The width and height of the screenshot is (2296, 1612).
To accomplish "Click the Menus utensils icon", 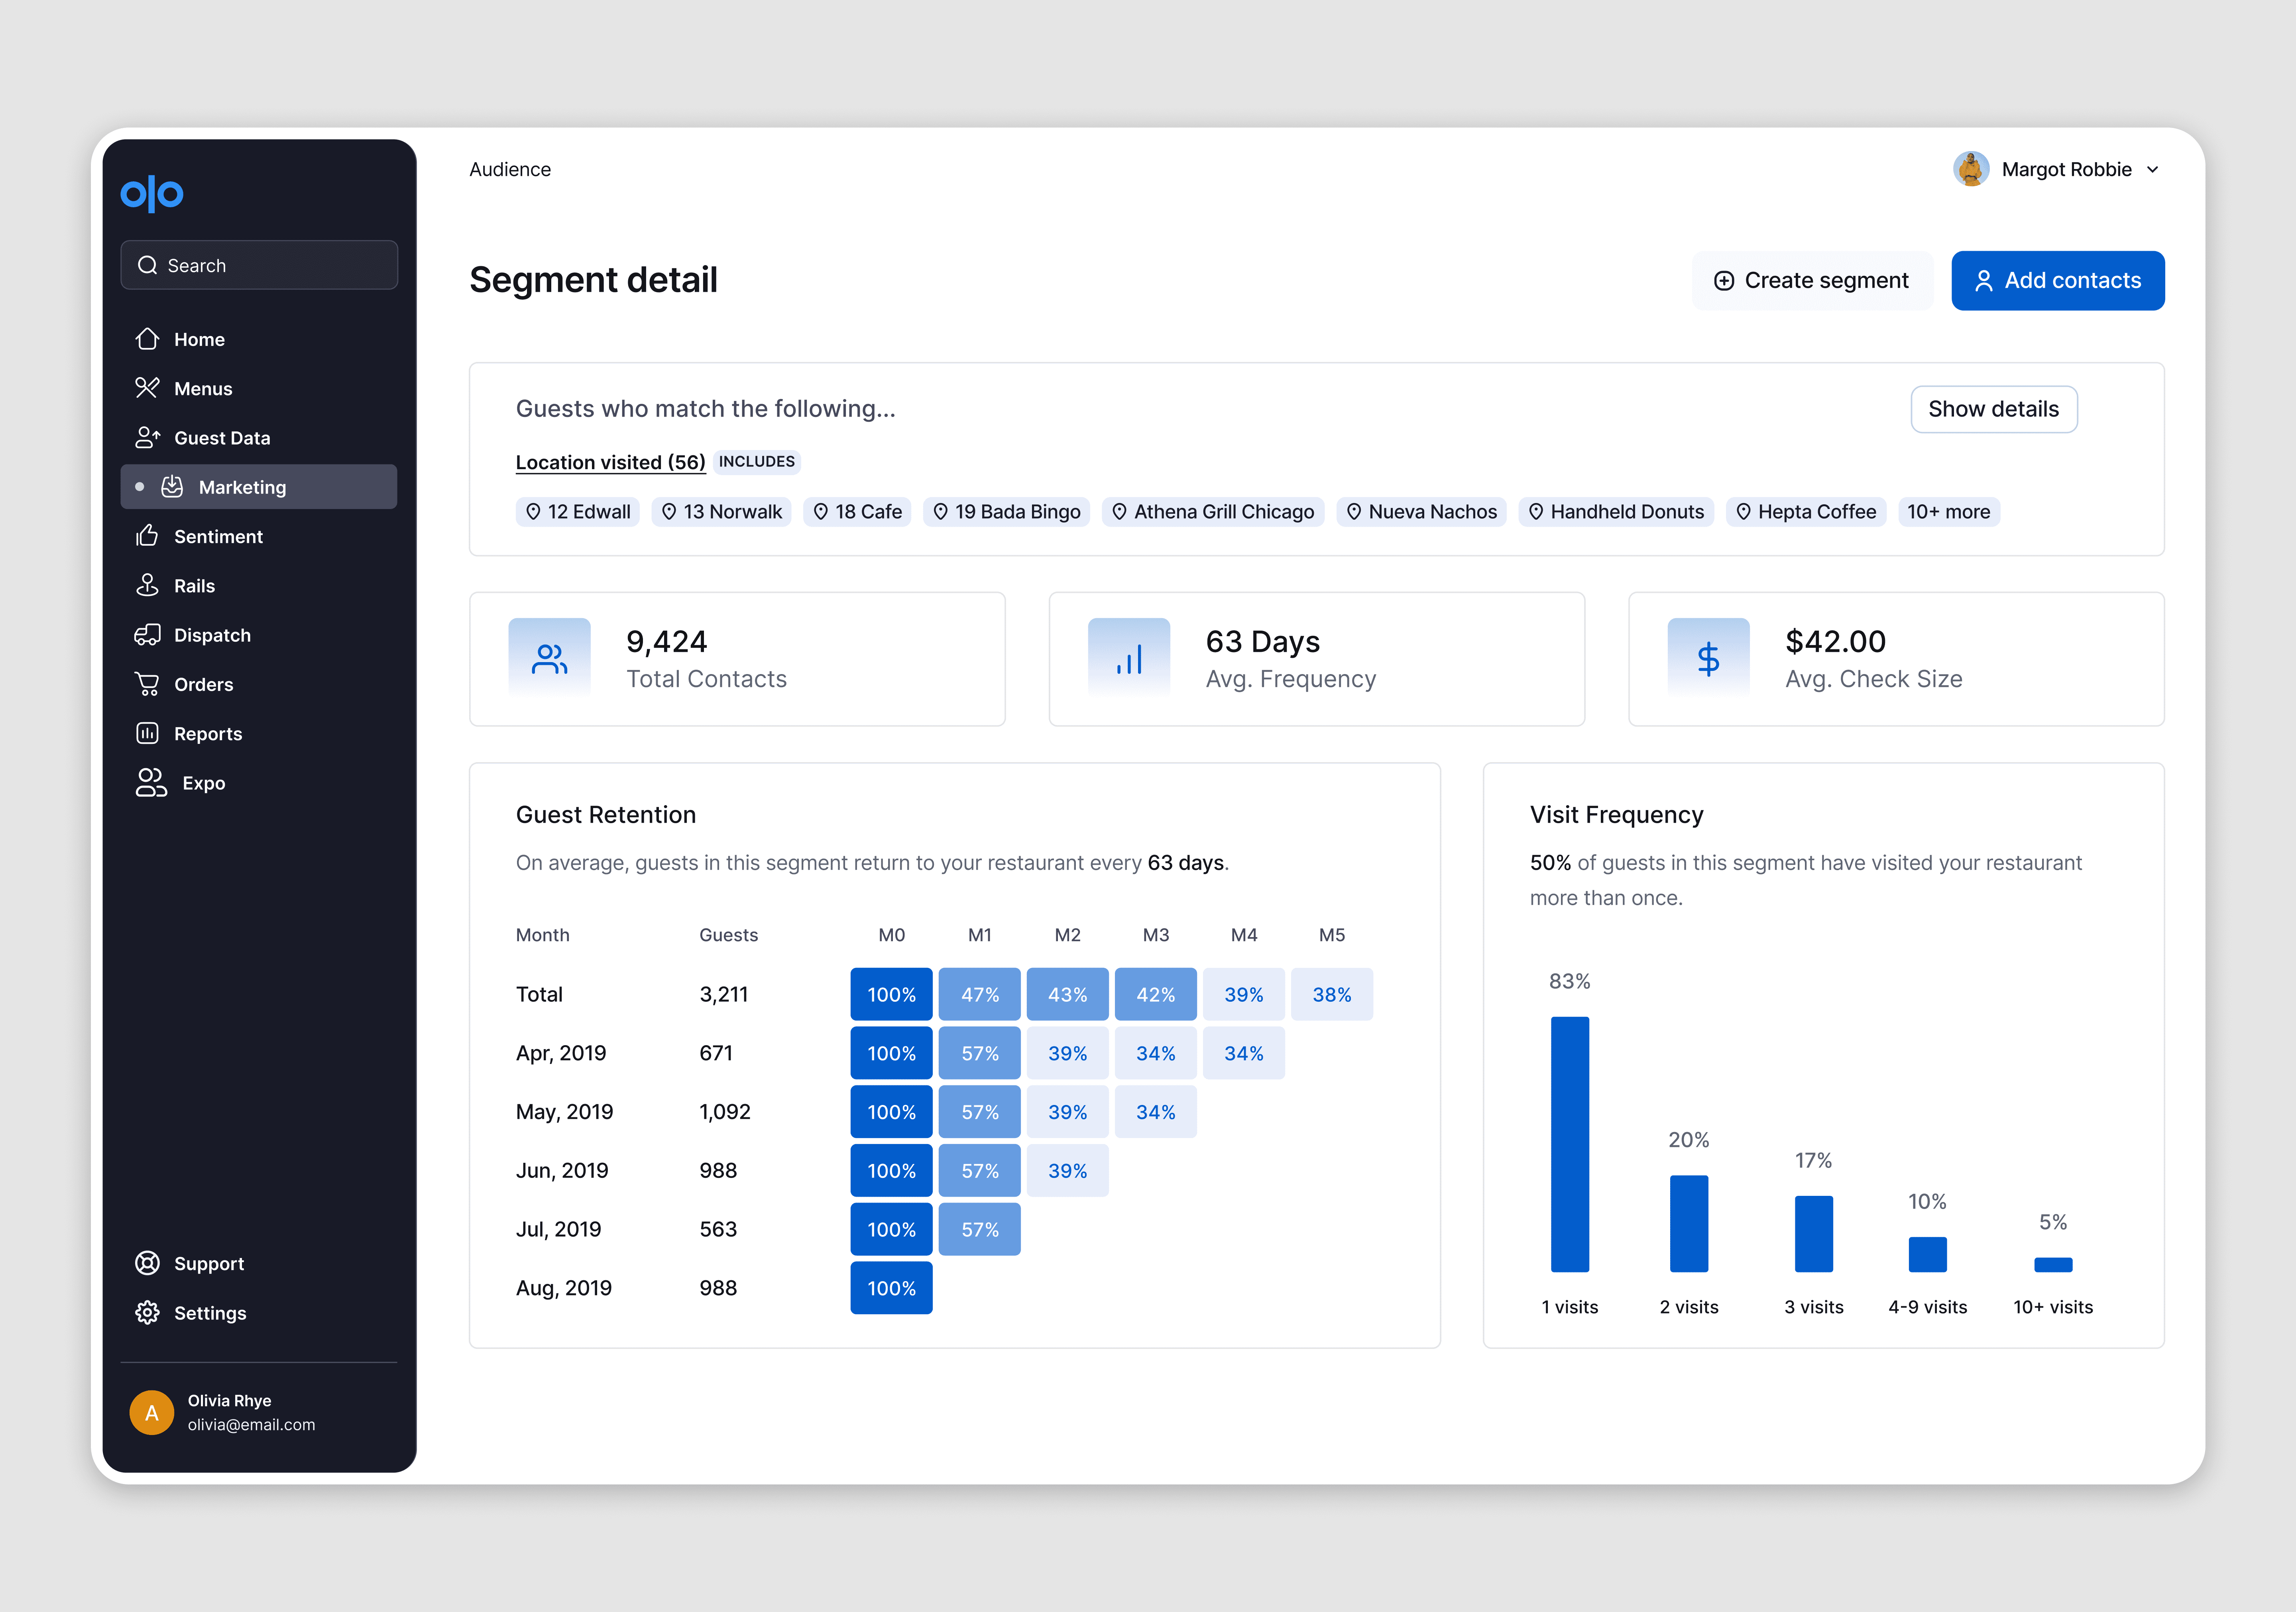I will (x=148, y=388).
